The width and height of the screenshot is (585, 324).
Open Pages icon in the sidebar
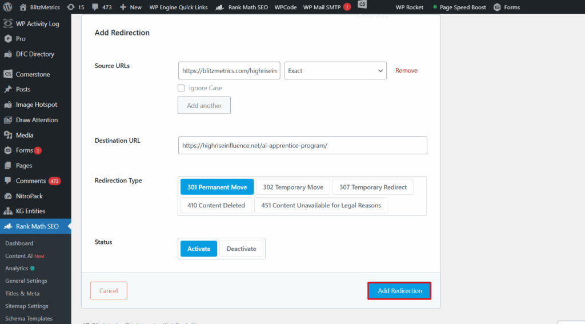point(8,166)
